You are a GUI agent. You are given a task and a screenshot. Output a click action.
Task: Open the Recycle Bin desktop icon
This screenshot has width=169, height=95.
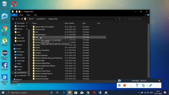click(4, 5)
